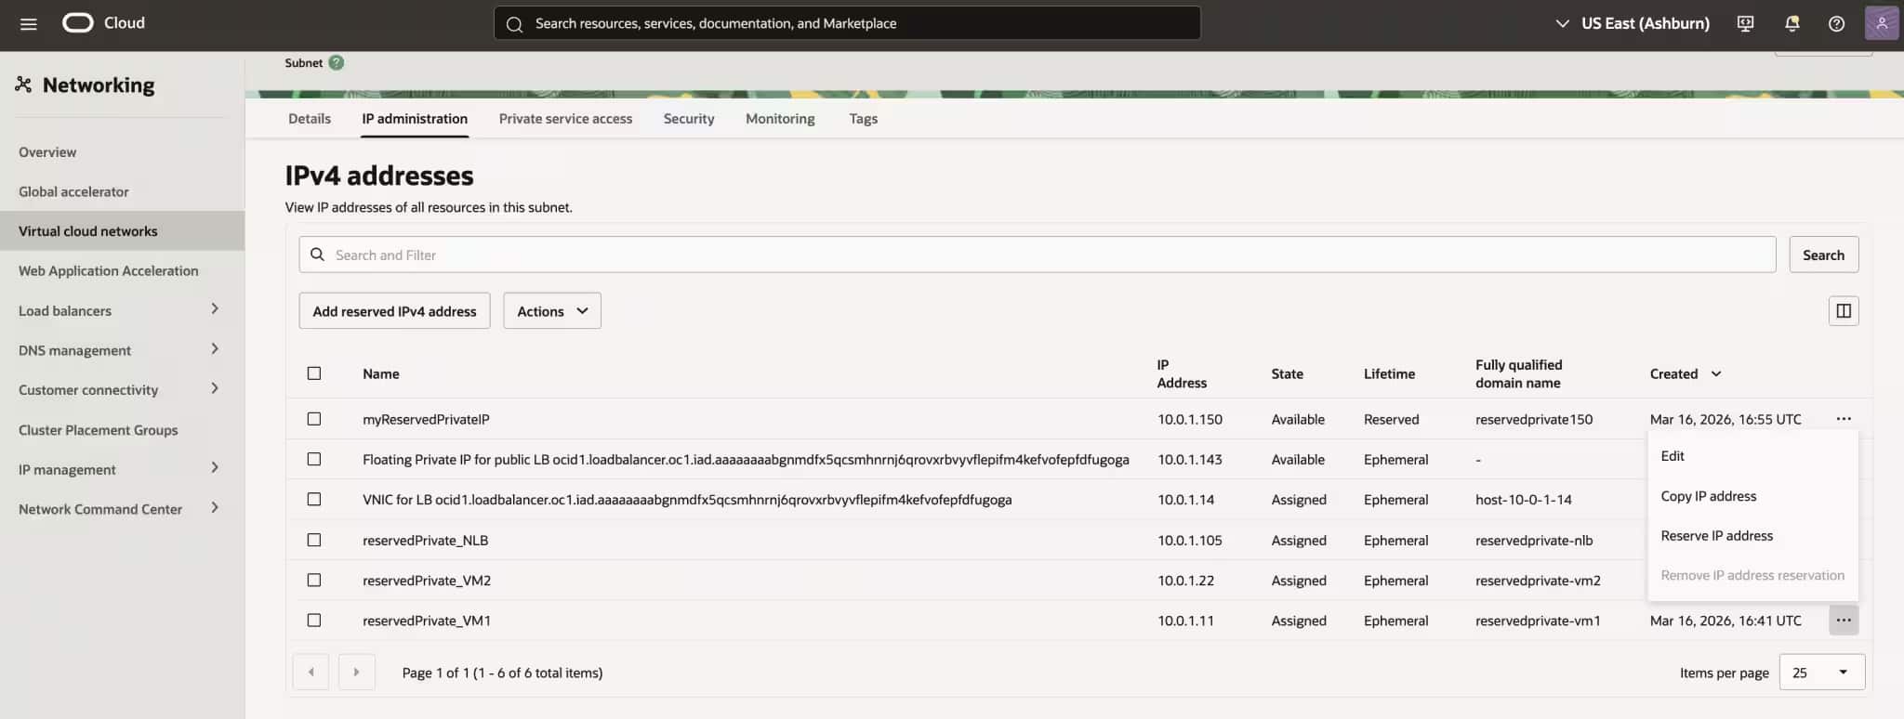1904x719 pixels.
Task: Switch to the Details tab
Action: coord(310,119)
